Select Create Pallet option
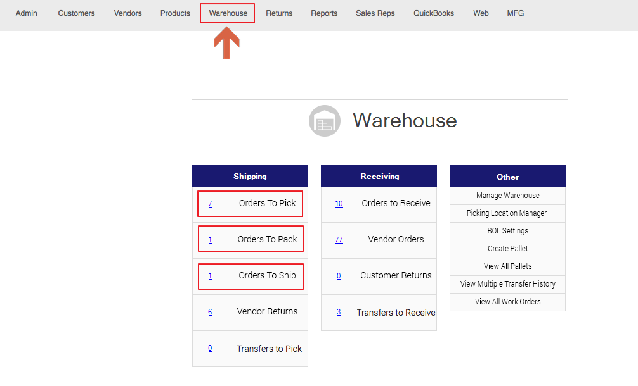This screenshot has width=638, height=386. 507,249
